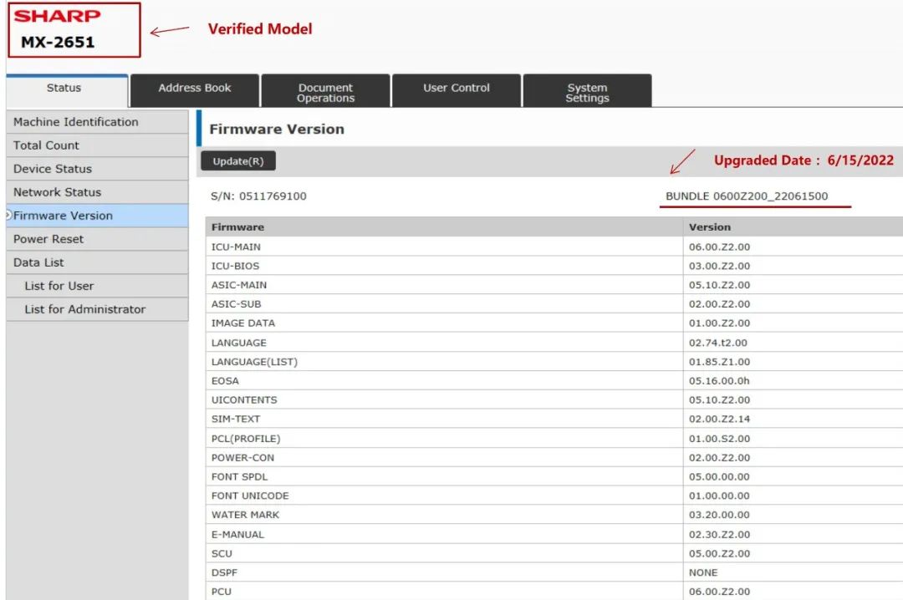The image size is (903, 600).
Task: Click the SHARP logo
Action: (57, 17)
